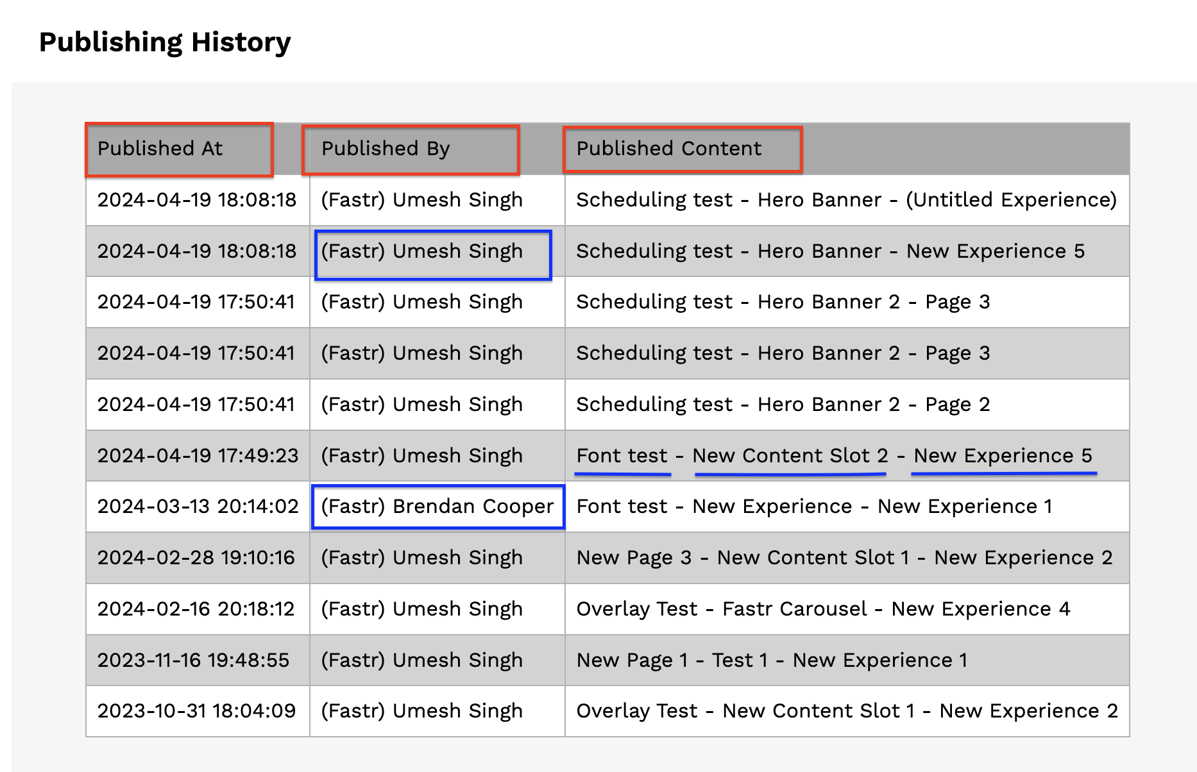
Task: Select publisher in Hero Banner New Experience 5 row
Action: [x=422, y=251]
